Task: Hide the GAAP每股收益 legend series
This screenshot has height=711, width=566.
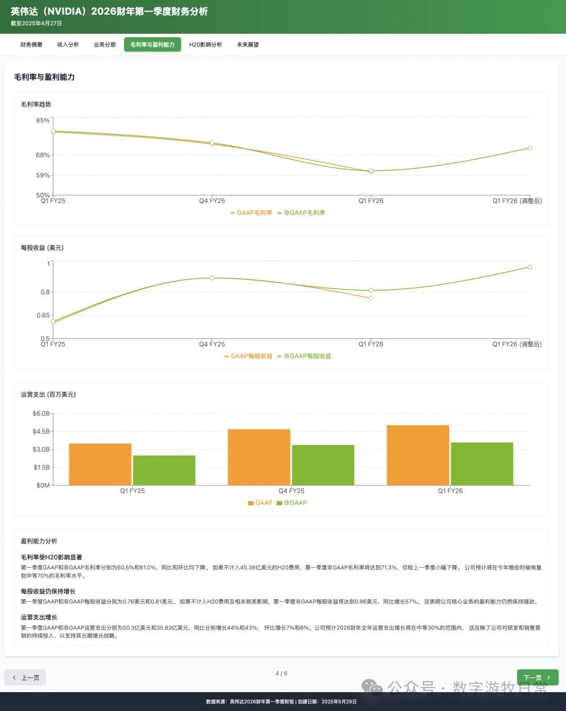Action: pyautogui.click(x=248, y=356)
